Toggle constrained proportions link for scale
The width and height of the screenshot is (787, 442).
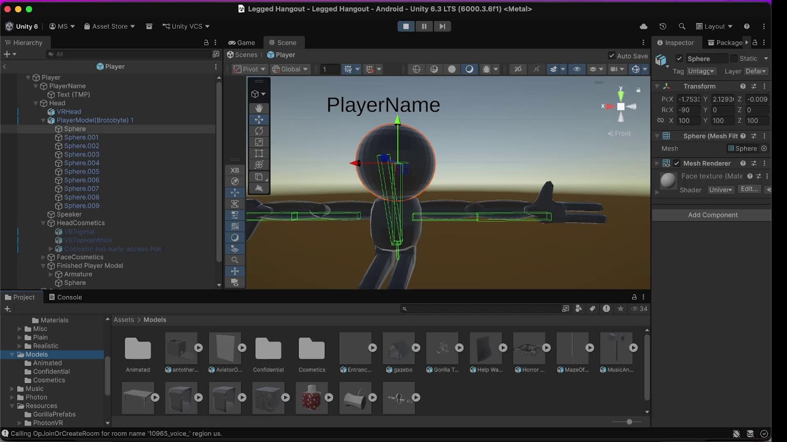(x=660, y=121)
